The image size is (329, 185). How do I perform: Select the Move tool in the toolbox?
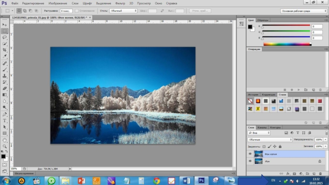pyautogui.click(x=5, y=25)
